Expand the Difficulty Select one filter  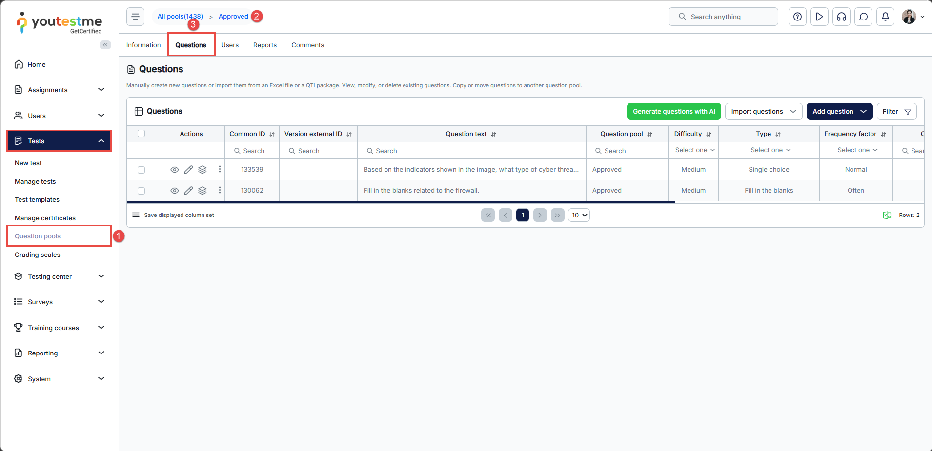click(694, 150)
